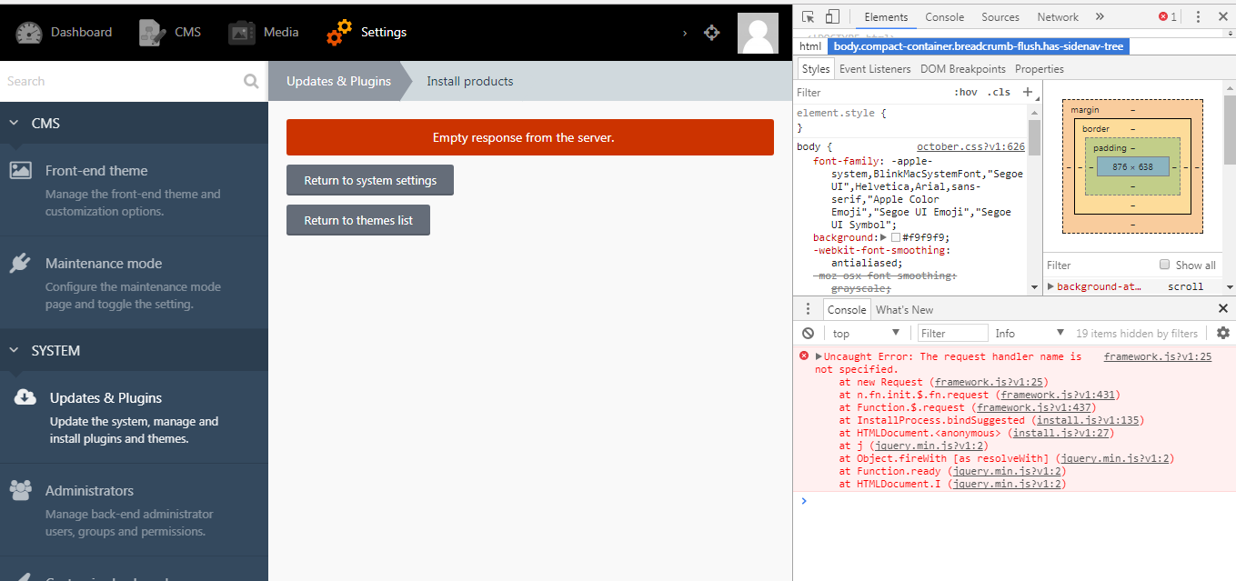Close the DevTools panel

click(x=1221, y=17)
